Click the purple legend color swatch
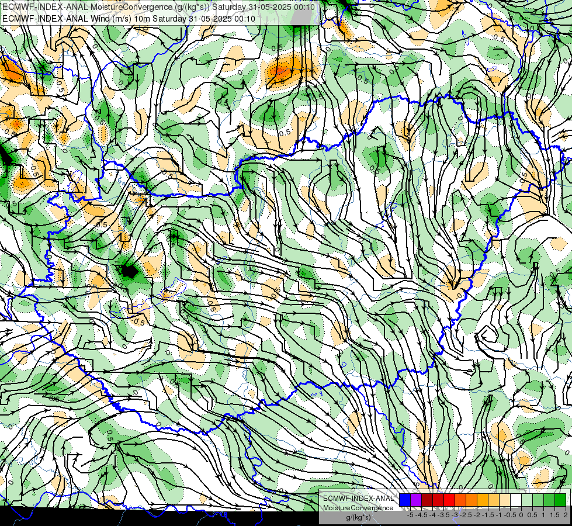Viewport: 572px width, 526px height. 416,500
